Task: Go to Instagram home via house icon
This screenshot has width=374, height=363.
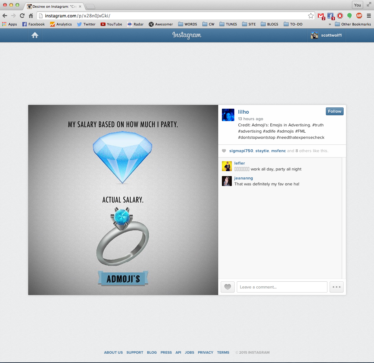Action: tap(35, 35)
